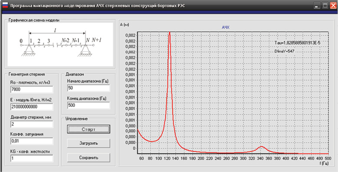The image size is (338, 172).
Task: Click the KG stiffness coefficient field
Action: tap(32, 158)
